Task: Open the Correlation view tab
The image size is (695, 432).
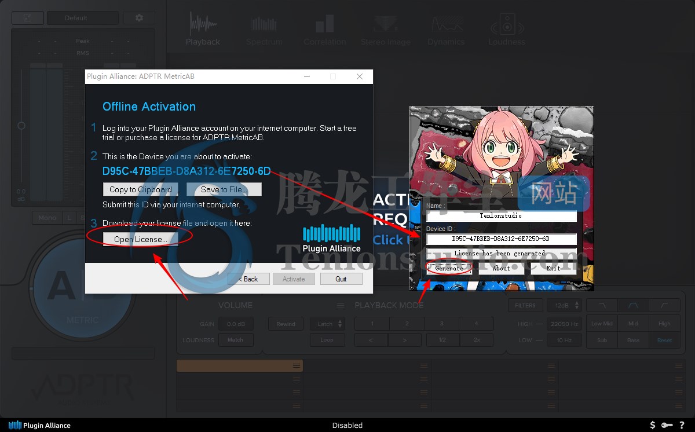Action: (324, 29)
